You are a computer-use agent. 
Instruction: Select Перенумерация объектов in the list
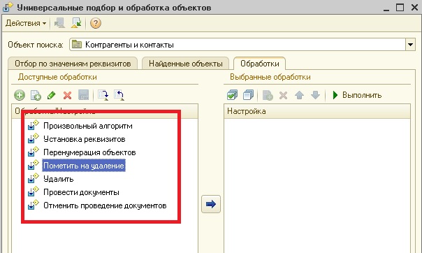[89, 152]
